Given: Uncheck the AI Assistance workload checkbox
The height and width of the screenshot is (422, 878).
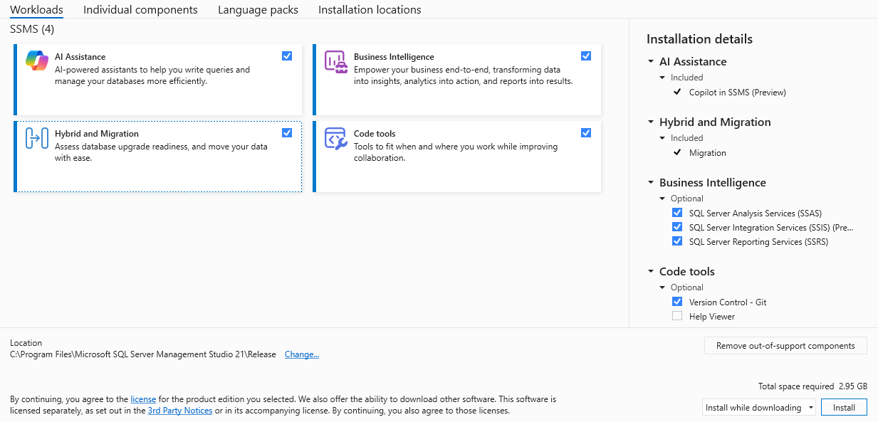Looking at the screenshot, I should (x=287, y=56).
